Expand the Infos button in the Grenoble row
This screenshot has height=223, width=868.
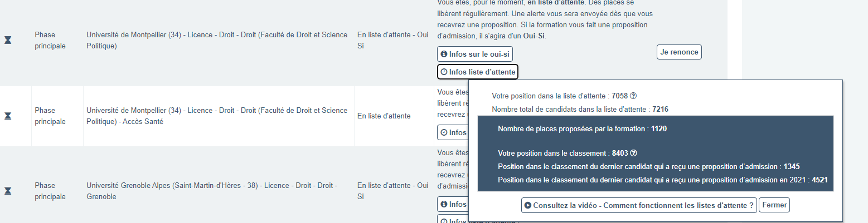pyautogui.click(x=452, y=204)
